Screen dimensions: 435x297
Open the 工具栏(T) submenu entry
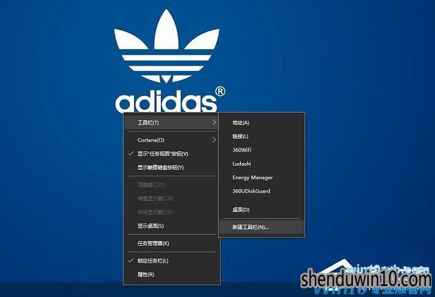tap(171, 122)
